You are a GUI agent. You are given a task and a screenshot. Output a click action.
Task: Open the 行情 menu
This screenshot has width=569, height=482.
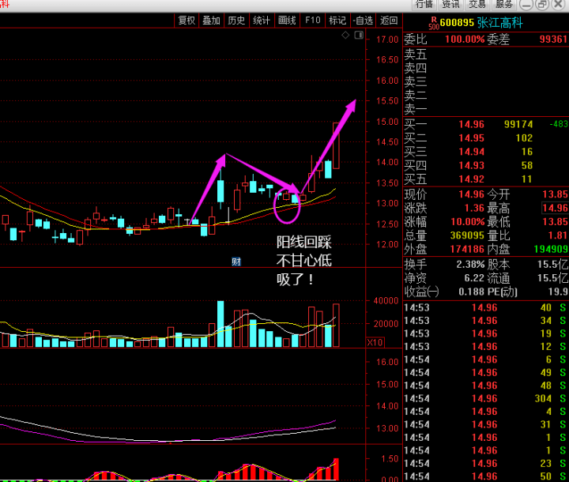[x=424, y=4]
